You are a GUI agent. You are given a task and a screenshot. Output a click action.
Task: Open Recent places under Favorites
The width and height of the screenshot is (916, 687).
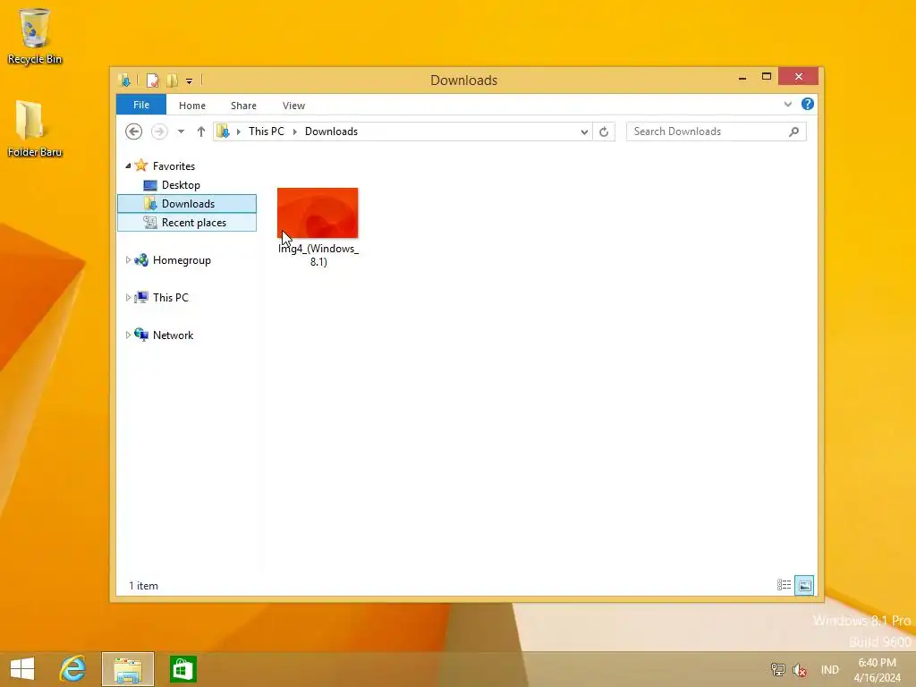[187, 223]
